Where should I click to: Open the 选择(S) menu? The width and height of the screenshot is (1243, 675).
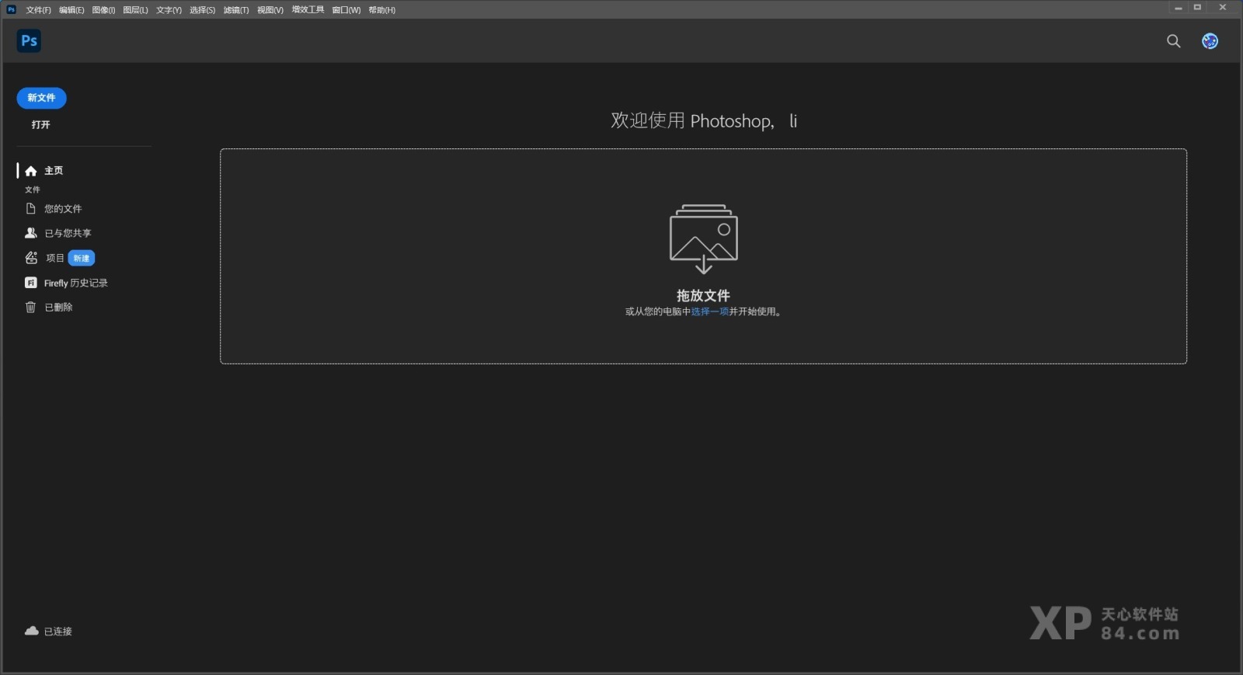point(202,10)
